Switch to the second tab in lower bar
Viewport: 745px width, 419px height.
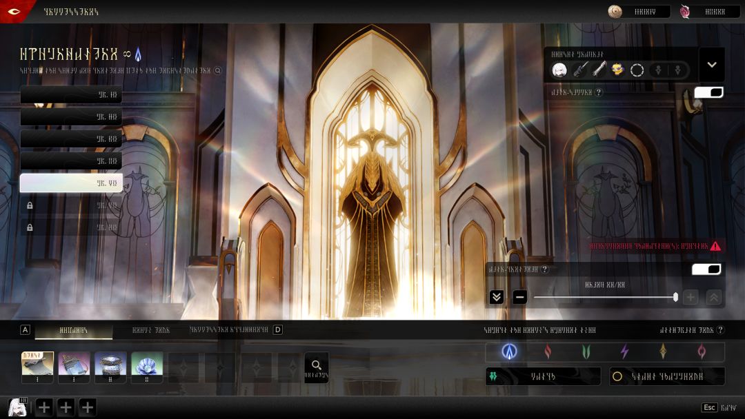[x=150, y=330]
